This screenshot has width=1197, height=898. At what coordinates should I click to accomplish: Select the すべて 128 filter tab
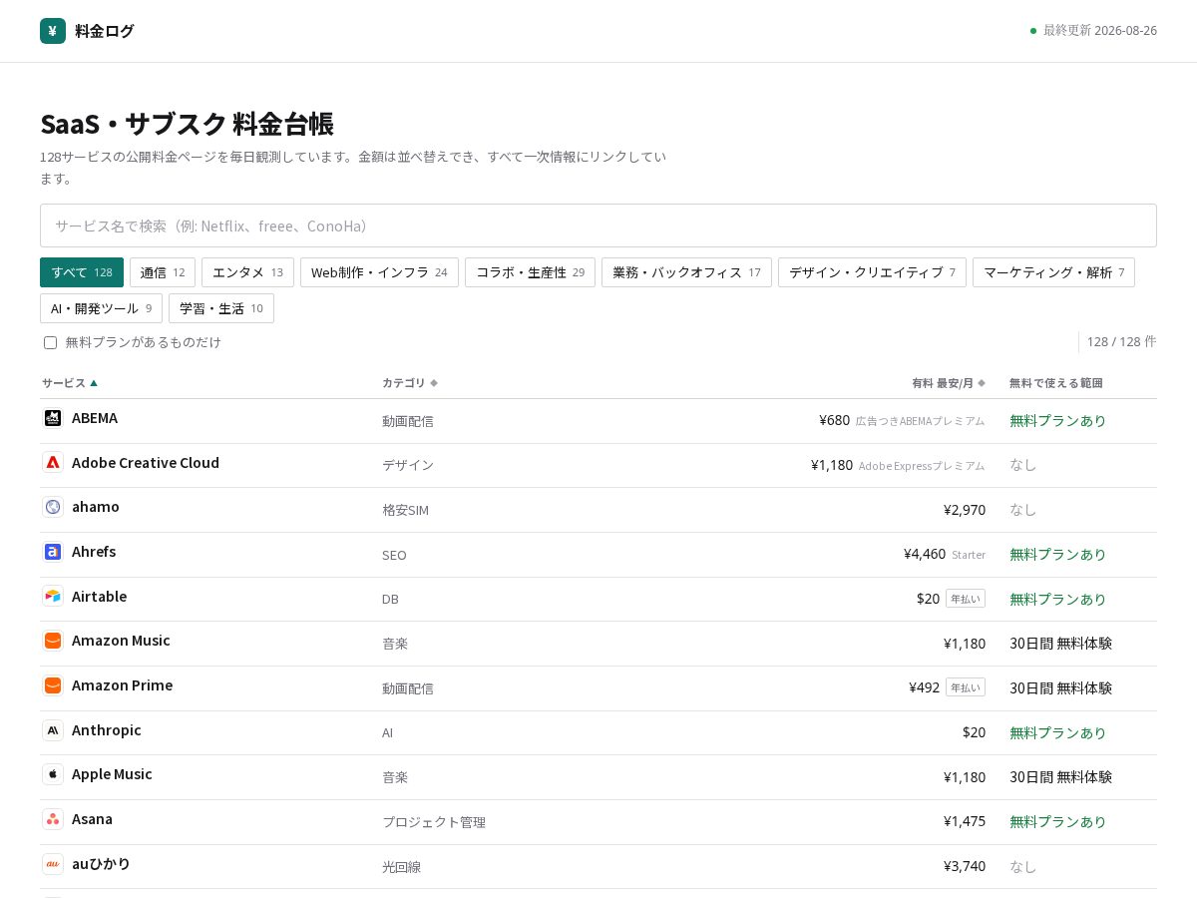click(x=82, y=272)
